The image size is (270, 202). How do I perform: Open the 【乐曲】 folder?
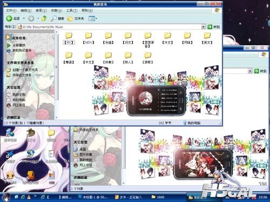(x=108, y=38)
